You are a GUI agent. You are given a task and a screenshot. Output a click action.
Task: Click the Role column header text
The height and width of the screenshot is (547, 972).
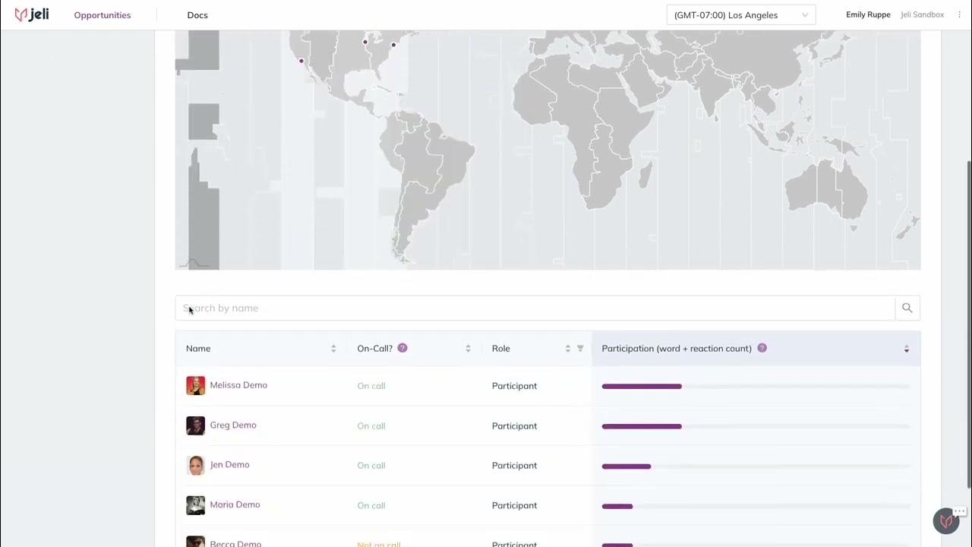pyautogui.click(x=501, y=349)
